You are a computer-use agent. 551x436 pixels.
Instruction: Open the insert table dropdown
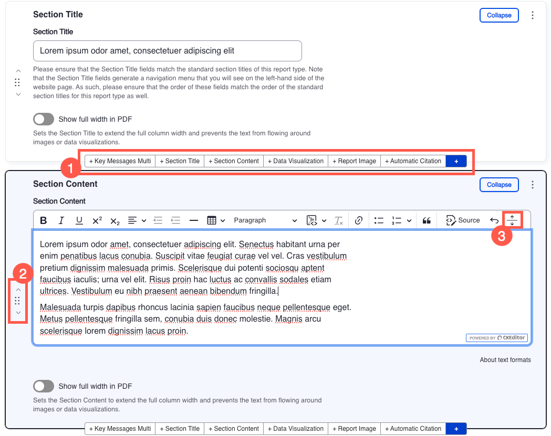[216, 220]
